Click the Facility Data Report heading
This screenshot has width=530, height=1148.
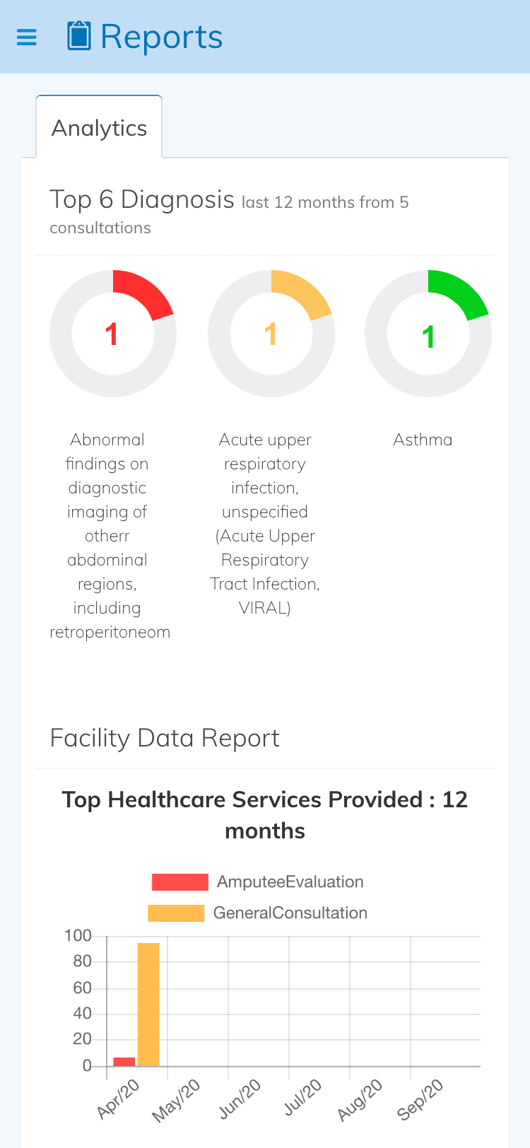165,738
